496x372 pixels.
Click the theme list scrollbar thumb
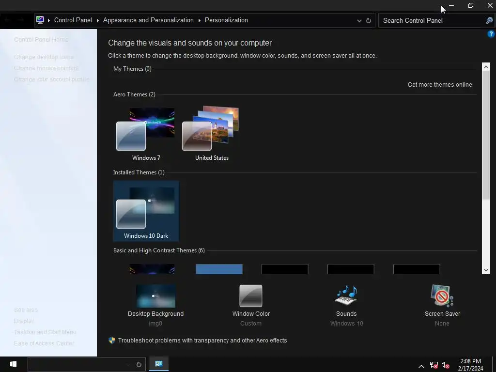[x=486, y=135]
